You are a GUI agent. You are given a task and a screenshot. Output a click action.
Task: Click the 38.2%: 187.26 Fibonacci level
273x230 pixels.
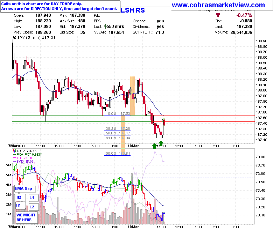pyautogui.click(x=118, y=128)
